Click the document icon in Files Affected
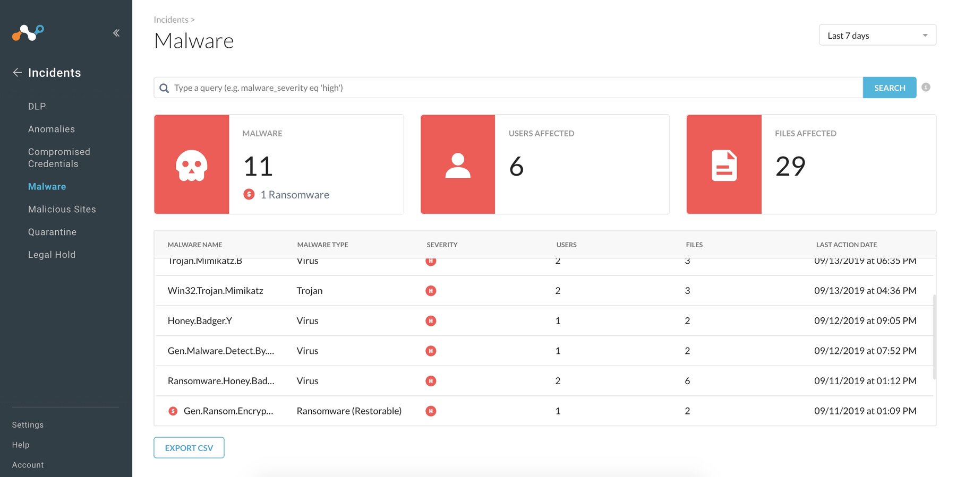Screen dimensions: 956x477 [724, 165]
